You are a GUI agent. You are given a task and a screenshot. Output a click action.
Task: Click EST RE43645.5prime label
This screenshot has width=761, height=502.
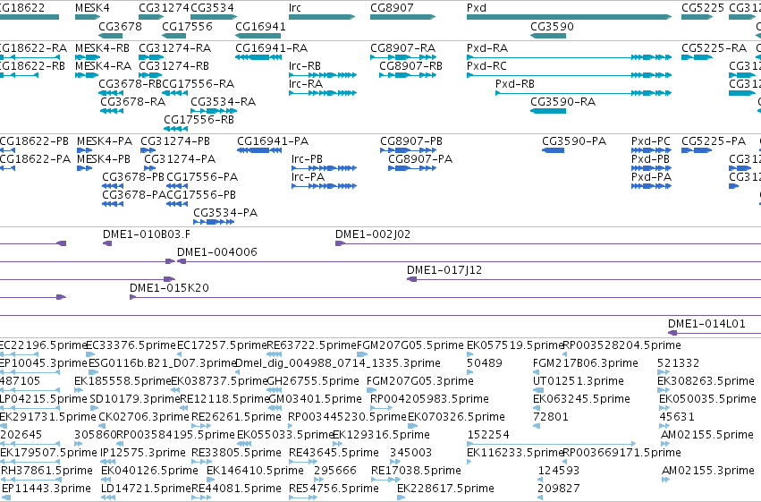334,454
